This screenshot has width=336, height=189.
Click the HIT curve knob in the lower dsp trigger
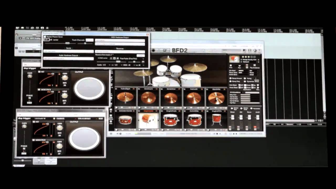point(60,128)
